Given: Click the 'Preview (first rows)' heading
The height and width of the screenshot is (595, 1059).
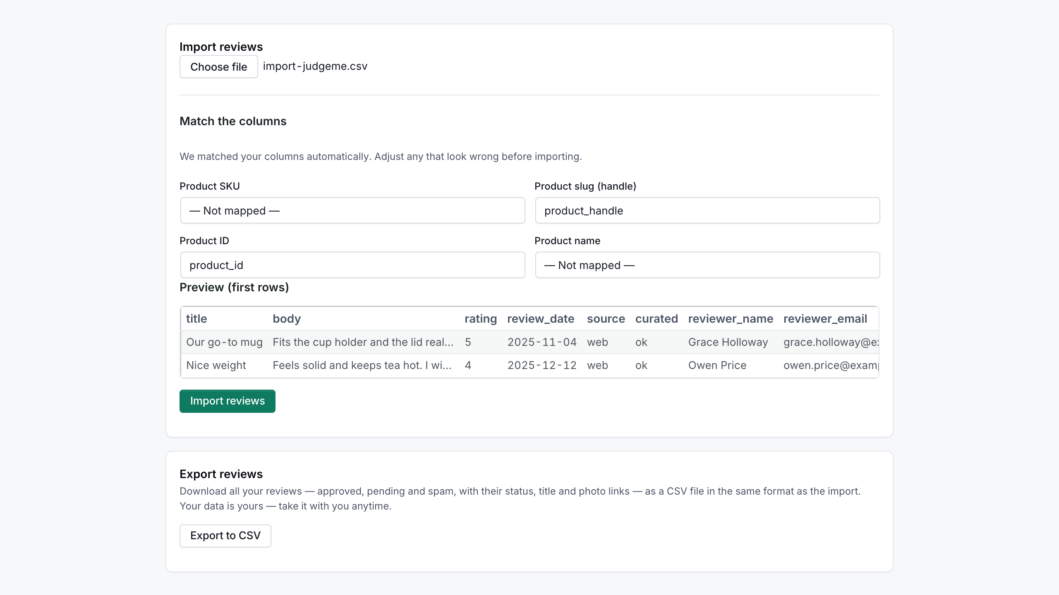Looking at the screenshot, I should tap(234, 287).
